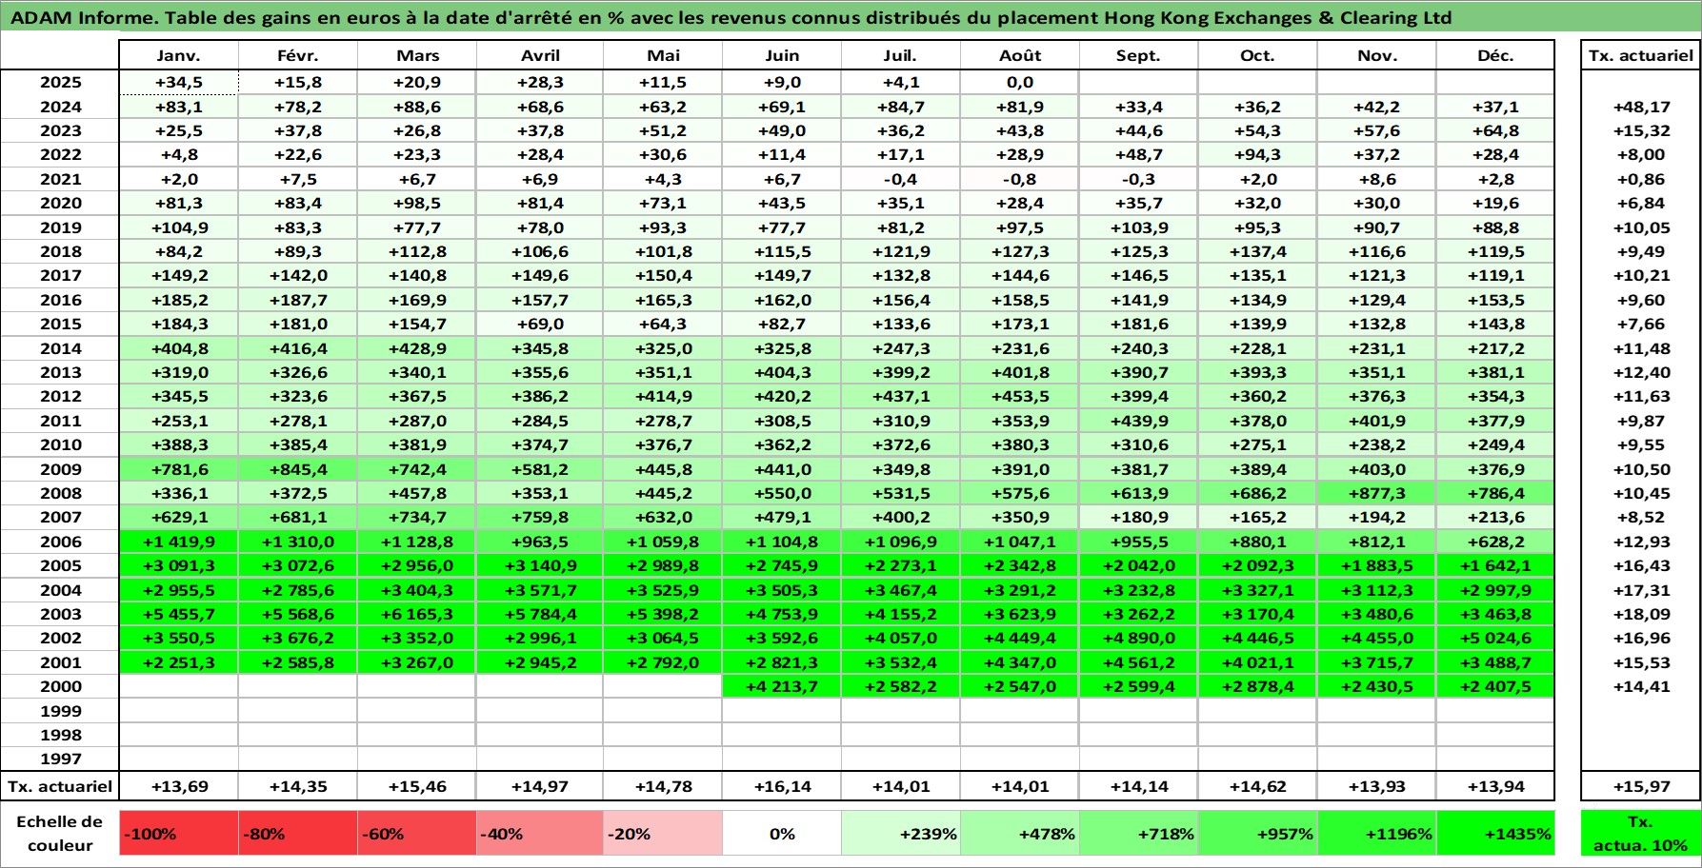Select the +137,4 cell for Oct. 2018

(1258, 251)
